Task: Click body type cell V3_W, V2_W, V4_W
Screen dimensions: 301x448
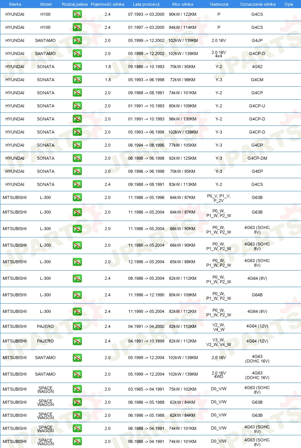Action: 219,342
